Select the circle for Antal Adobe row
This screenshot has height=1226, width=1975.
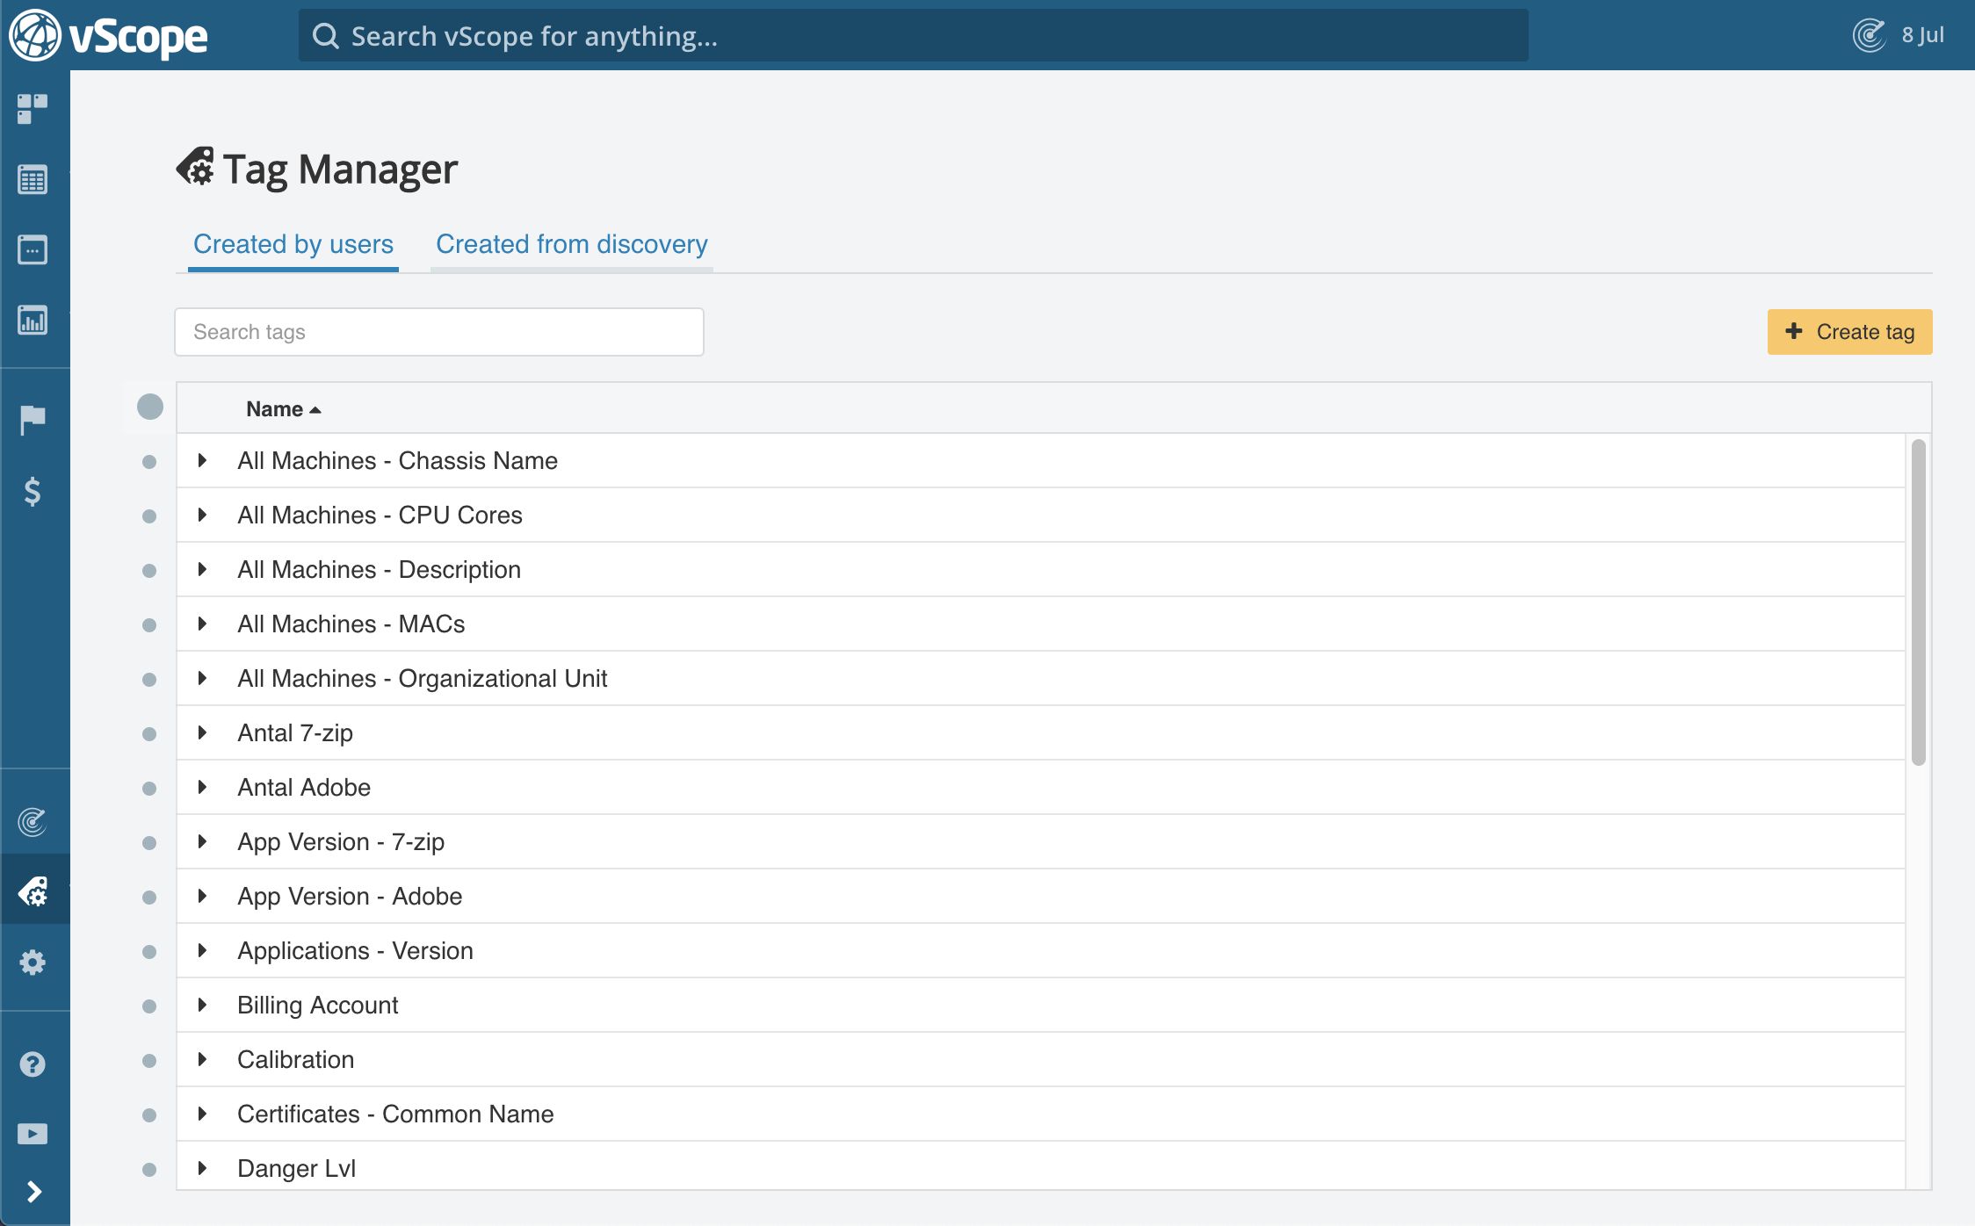click(149, 789)
